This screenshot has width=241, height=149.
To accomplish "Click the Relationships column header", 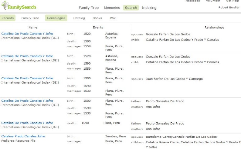I will [x=214, y=28].
